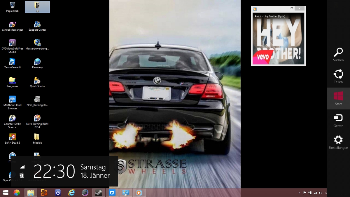This screenshot has height=197, width=350.
Task: Open Action Center flag in tray
Action: tap(304, 193)
